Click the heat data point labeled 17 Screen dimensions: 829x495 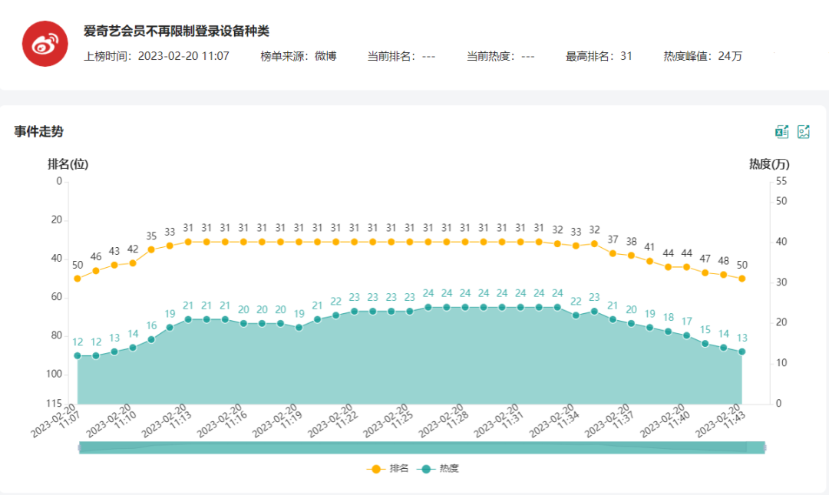point(686,335)
